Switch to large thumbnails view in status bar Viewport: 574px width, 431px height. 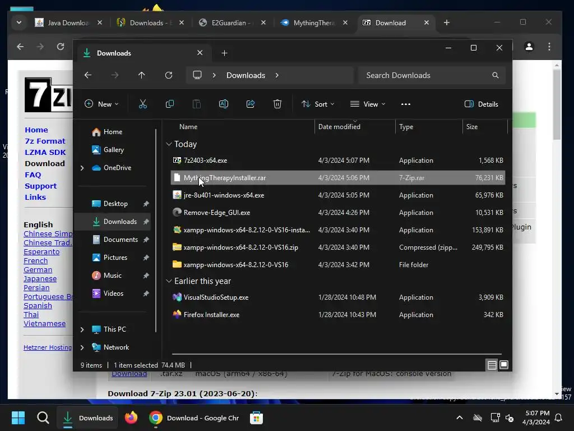pyautogui.click(x=504, y=365)
